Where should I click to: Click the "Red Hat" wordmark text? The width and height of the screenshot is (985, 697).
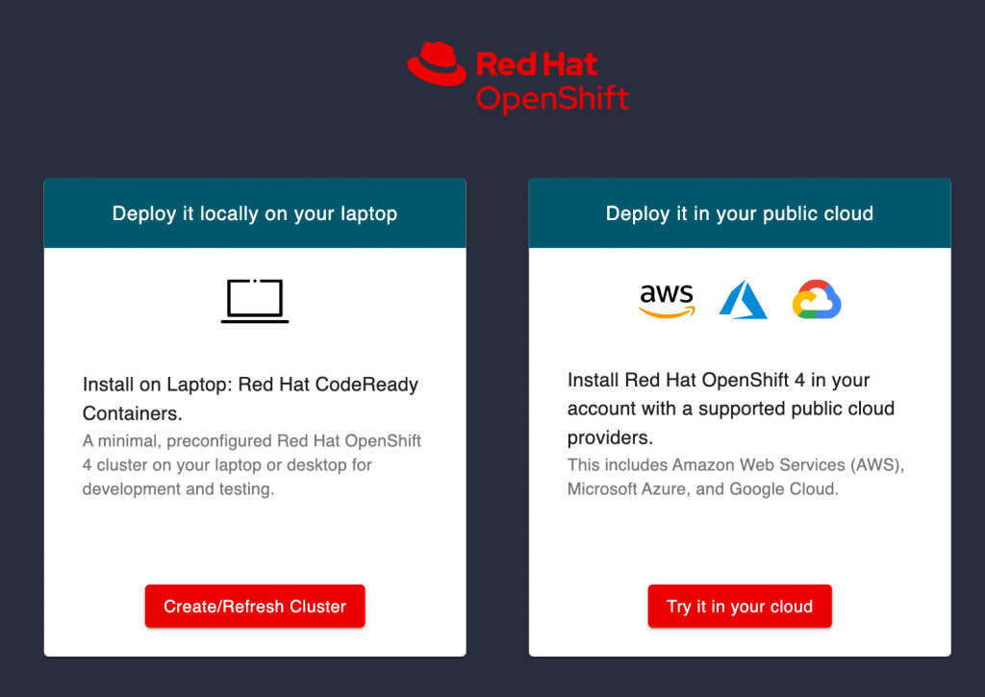click(537, 64)
